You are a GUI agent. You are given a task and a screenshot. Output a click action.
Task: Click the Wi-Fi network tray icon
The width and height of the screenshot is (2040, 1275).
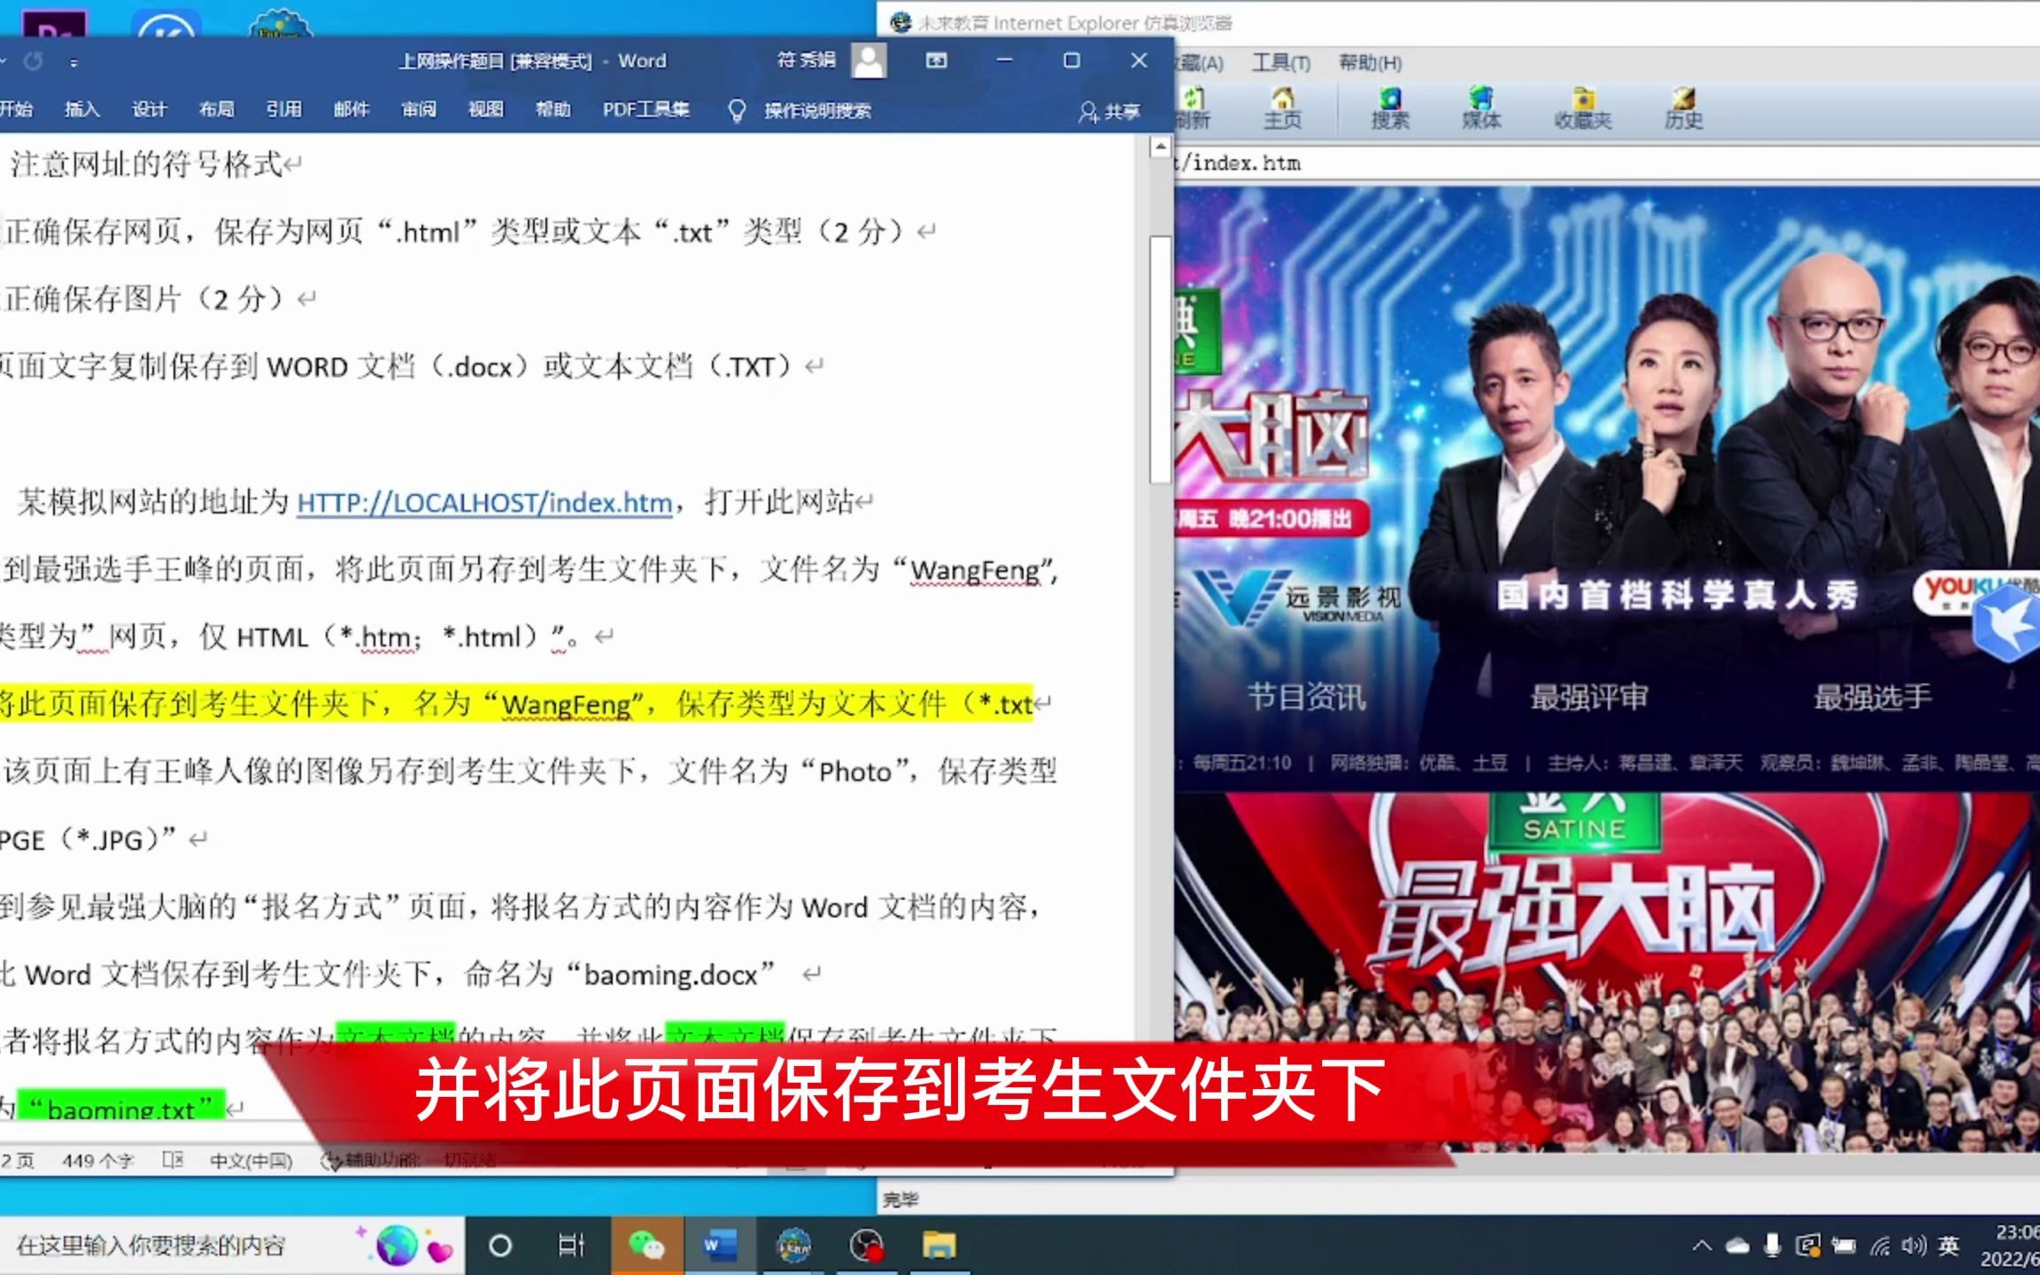click(1879, 1247)
